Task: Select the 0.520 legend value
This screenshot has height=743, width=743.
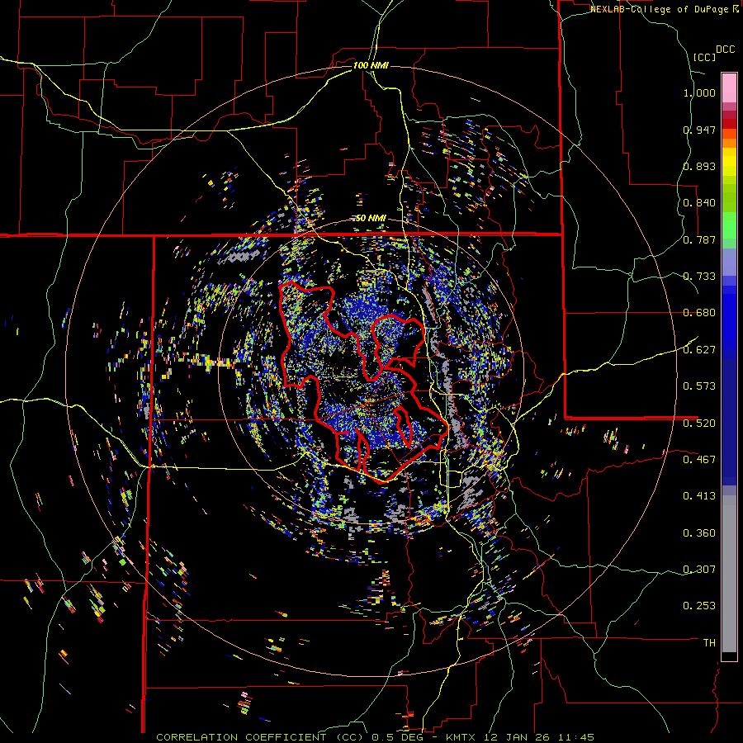Action: click(699, 423)
